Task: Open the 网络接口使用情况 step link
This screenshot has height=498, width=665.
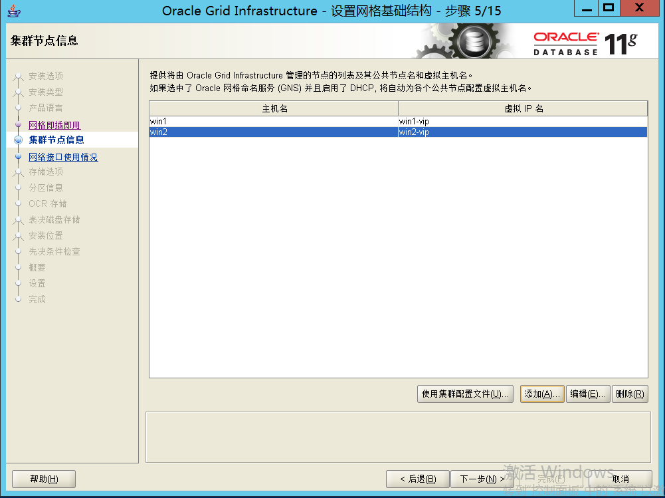Action: 63,157
